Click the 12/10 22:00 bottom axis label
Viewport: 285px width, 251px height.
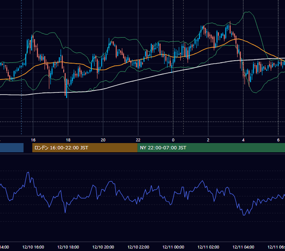tap(138, 247)
